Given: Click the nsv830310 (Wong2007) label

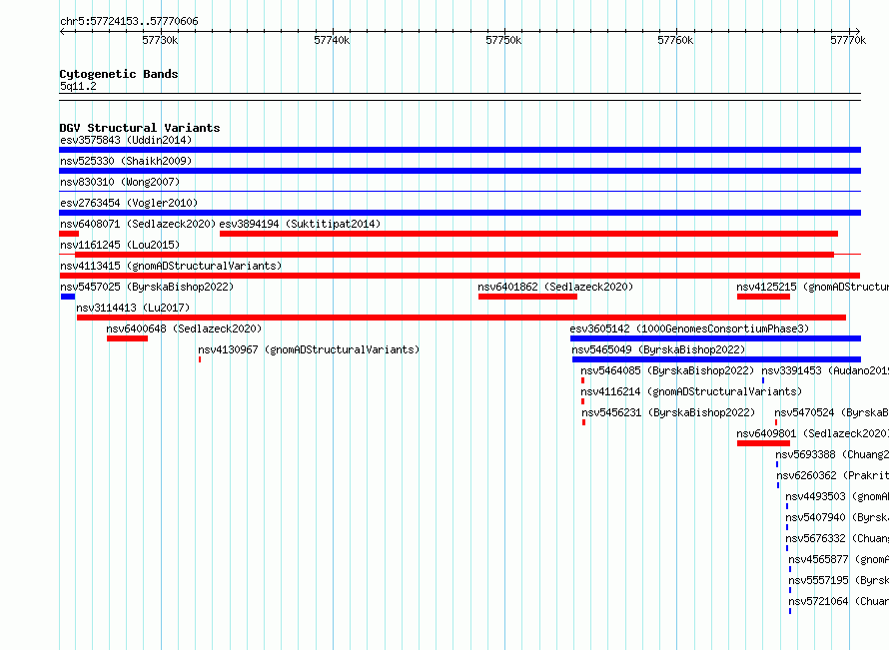Looking at the screenshot, I should point(120,182).
